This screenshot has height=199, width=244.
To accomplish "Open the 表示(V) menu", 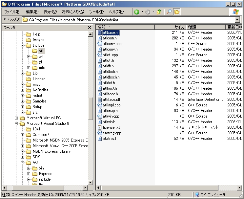I will pyautogui.click(x=50, y=12).
